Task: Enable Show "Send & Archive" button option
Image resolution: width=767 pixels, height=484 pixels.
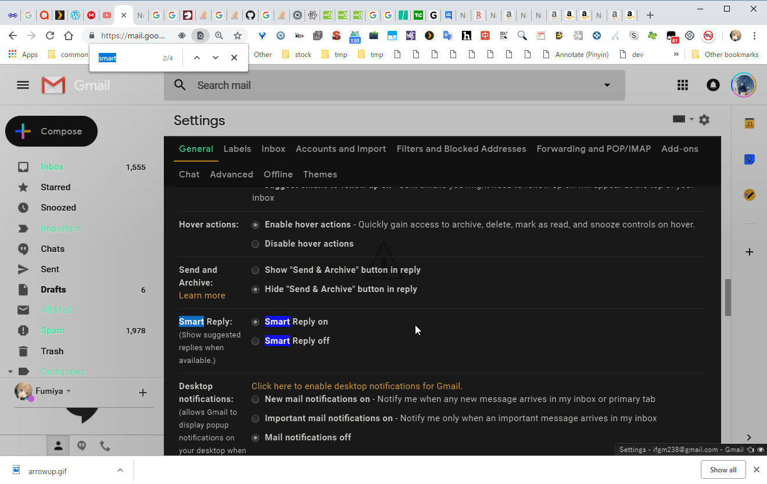Action: (x=255, y=270)
